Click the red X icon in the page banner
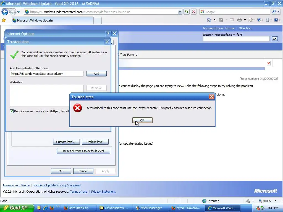This screenshot has width=283, height=212. click(x=269, y=63)
